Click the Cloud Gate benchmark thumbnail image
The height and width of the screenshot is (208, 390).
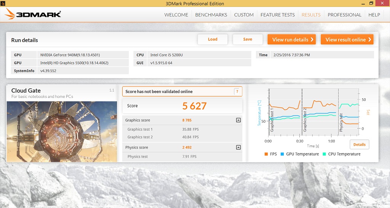coord(62,131)
